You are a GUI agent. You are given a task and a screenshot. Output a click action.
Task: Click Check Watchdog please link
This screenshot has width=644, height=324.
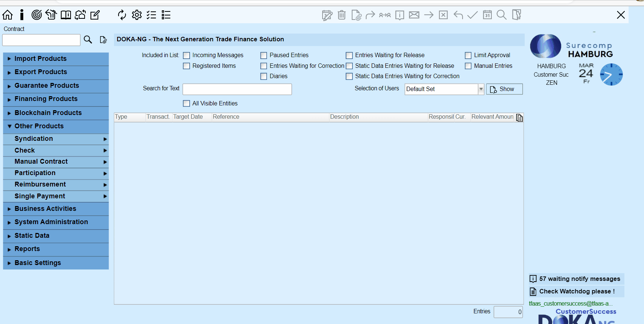[x=576, y=292]
